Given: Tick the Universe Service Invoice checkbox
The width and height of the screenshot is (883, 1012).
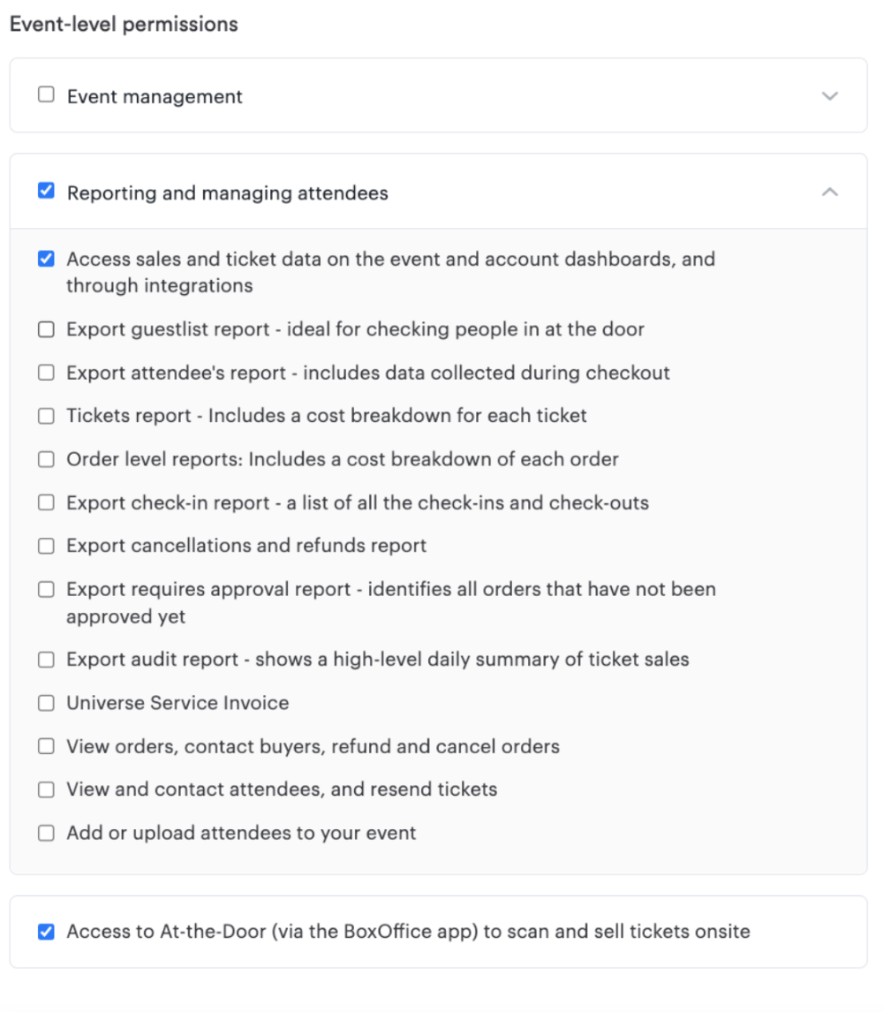Looking at the screenshot, I should click(x=46, y=703).
